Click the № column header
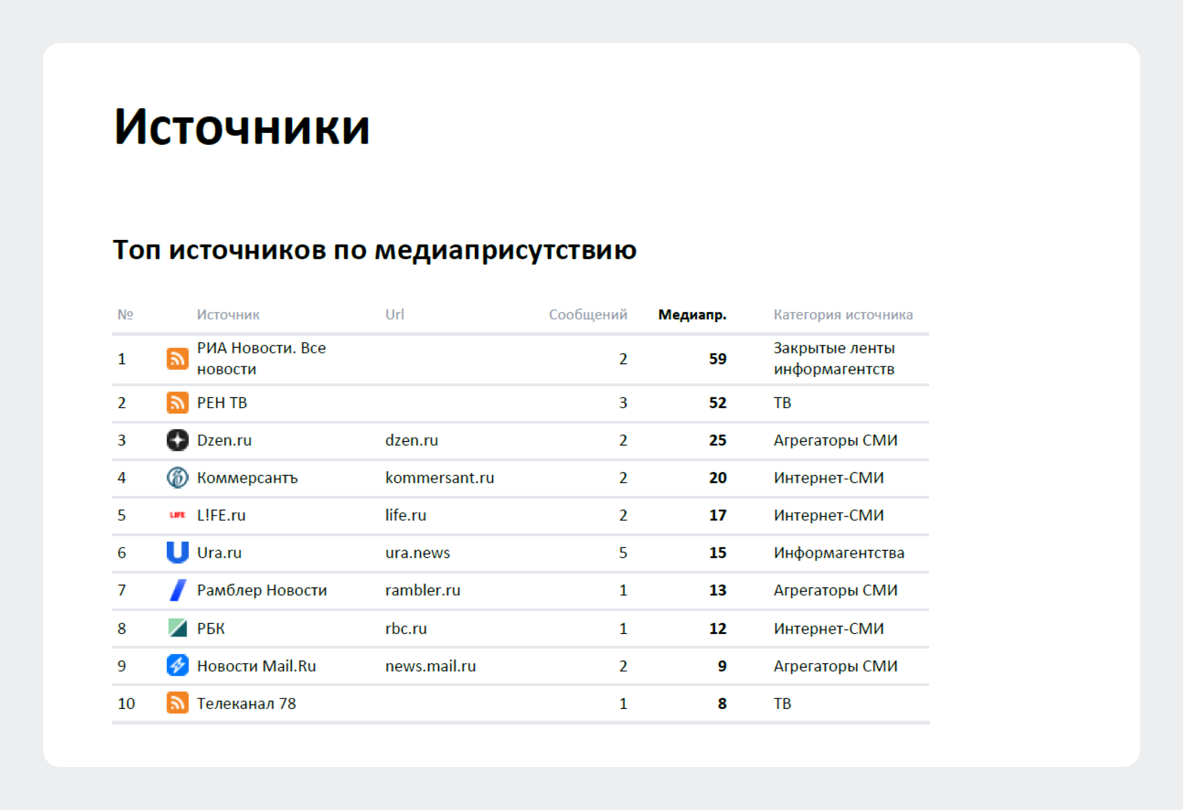1183x810 pixels. [125, 314]
